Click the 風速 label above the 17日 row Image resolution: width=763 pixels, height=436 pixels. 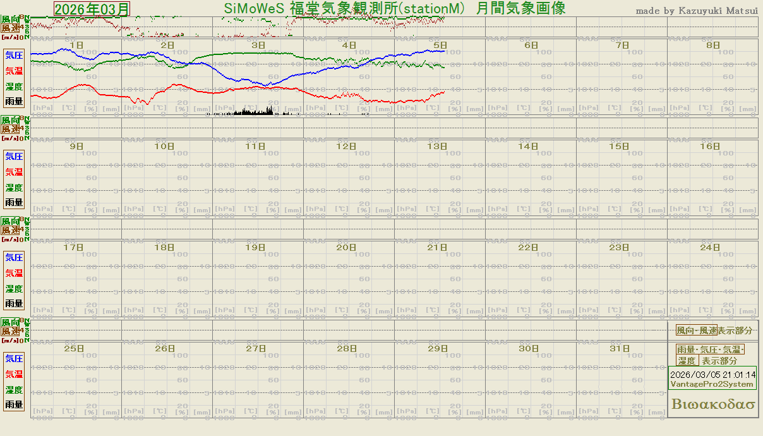pyautogui.click(x=10, y=231)
